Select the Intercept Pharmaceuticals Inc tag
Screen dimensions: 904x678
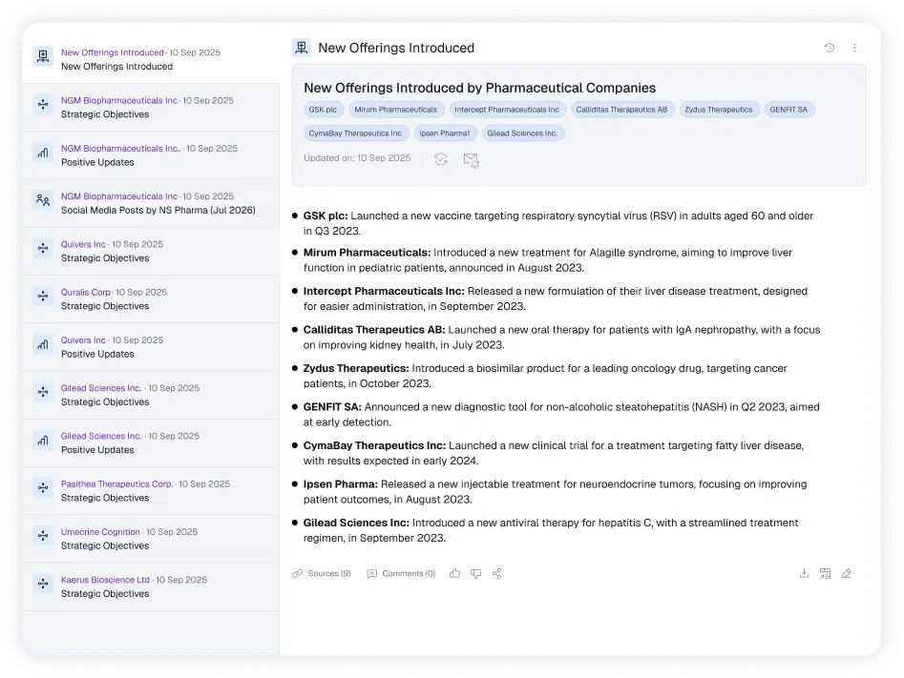(x=507, y=110)
